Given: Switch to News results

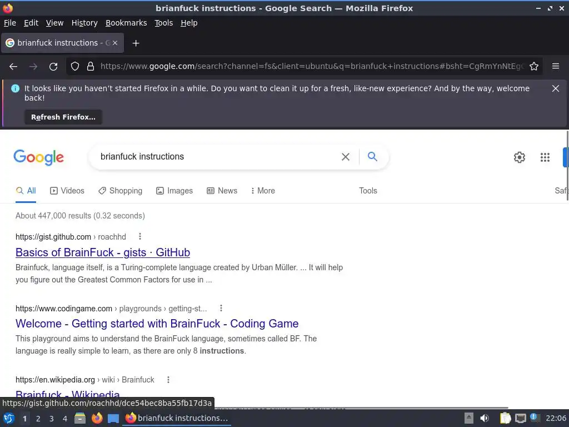Looking at the screenshot, I should click(x=222, y=191).
